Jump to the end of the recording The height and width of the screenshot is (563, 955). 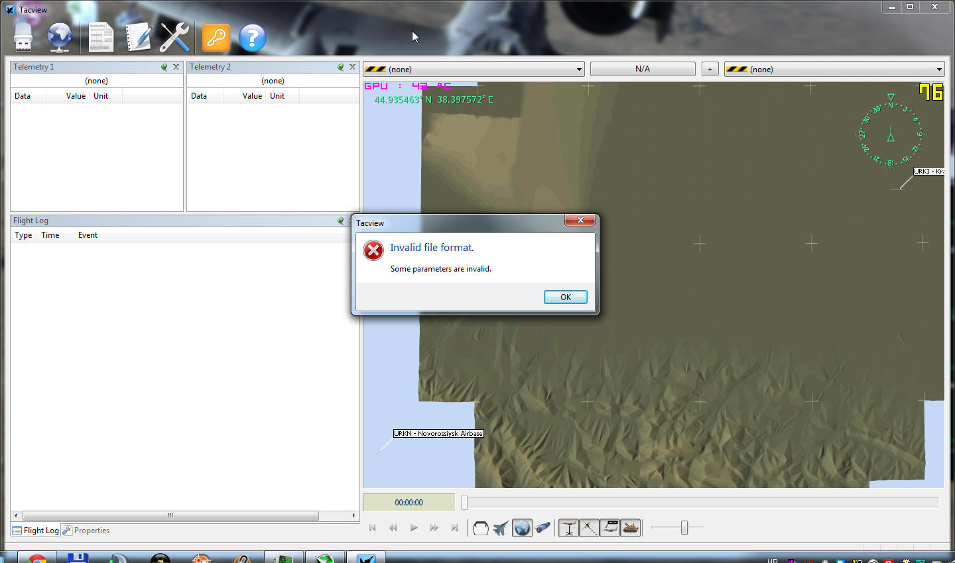pos(454,528)
